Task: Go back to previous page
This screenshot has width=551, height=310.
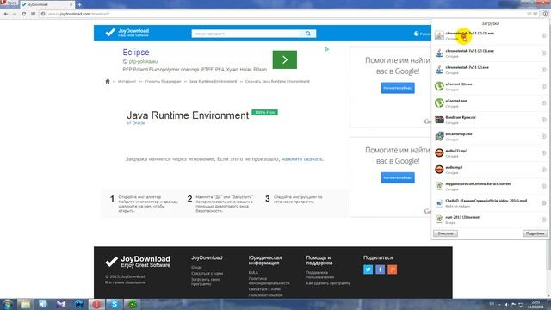Action: tap(6, 14)
